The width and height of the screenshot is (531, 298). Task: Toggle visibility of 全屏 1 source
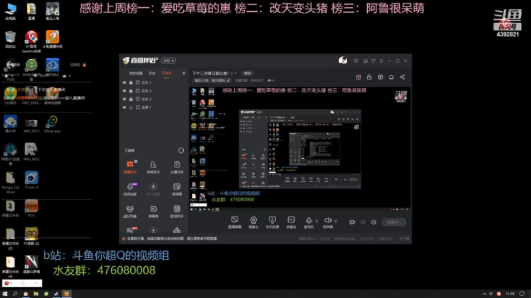coord(124,107)
